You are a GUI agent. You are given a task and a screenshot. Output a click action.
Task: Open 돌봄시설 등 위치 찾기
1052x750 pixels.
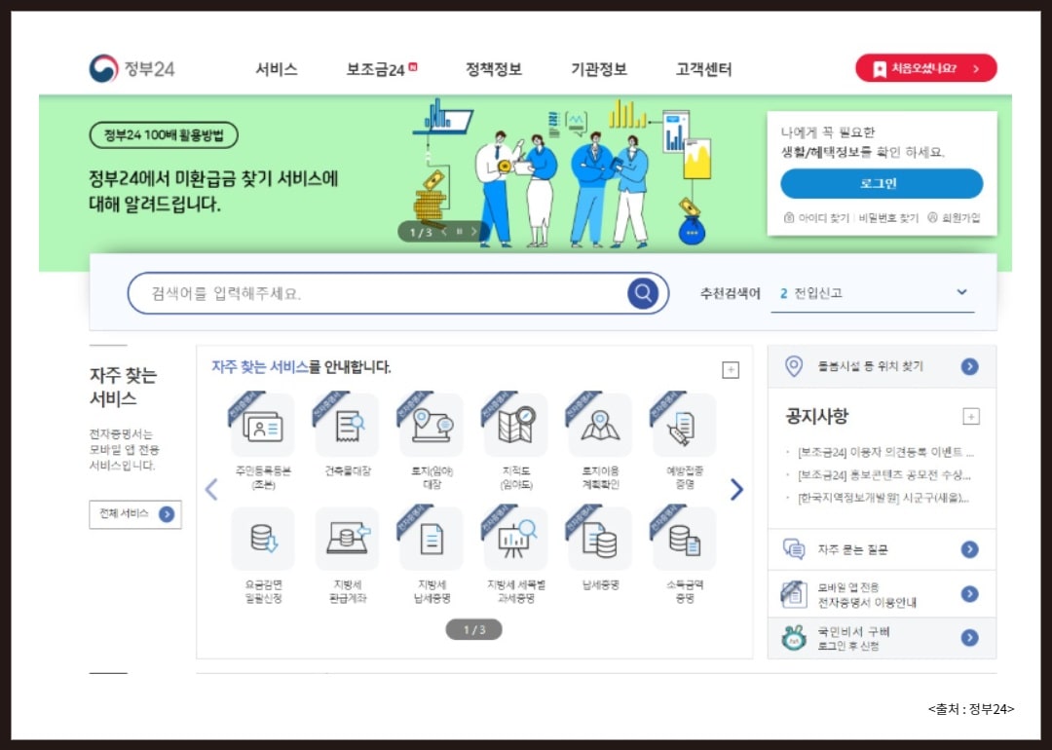coord(882,366)
